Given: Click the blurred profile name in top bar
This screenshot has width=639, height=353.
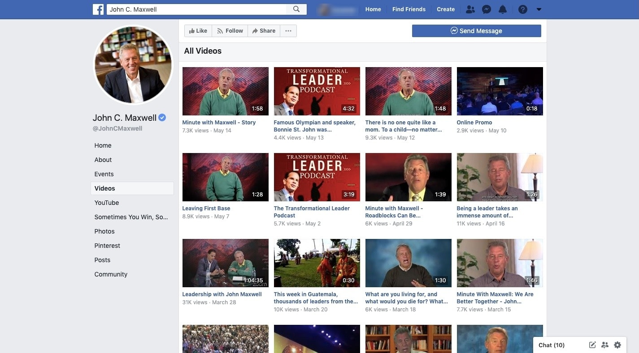Looking at the screenshot, I should 338,9.
